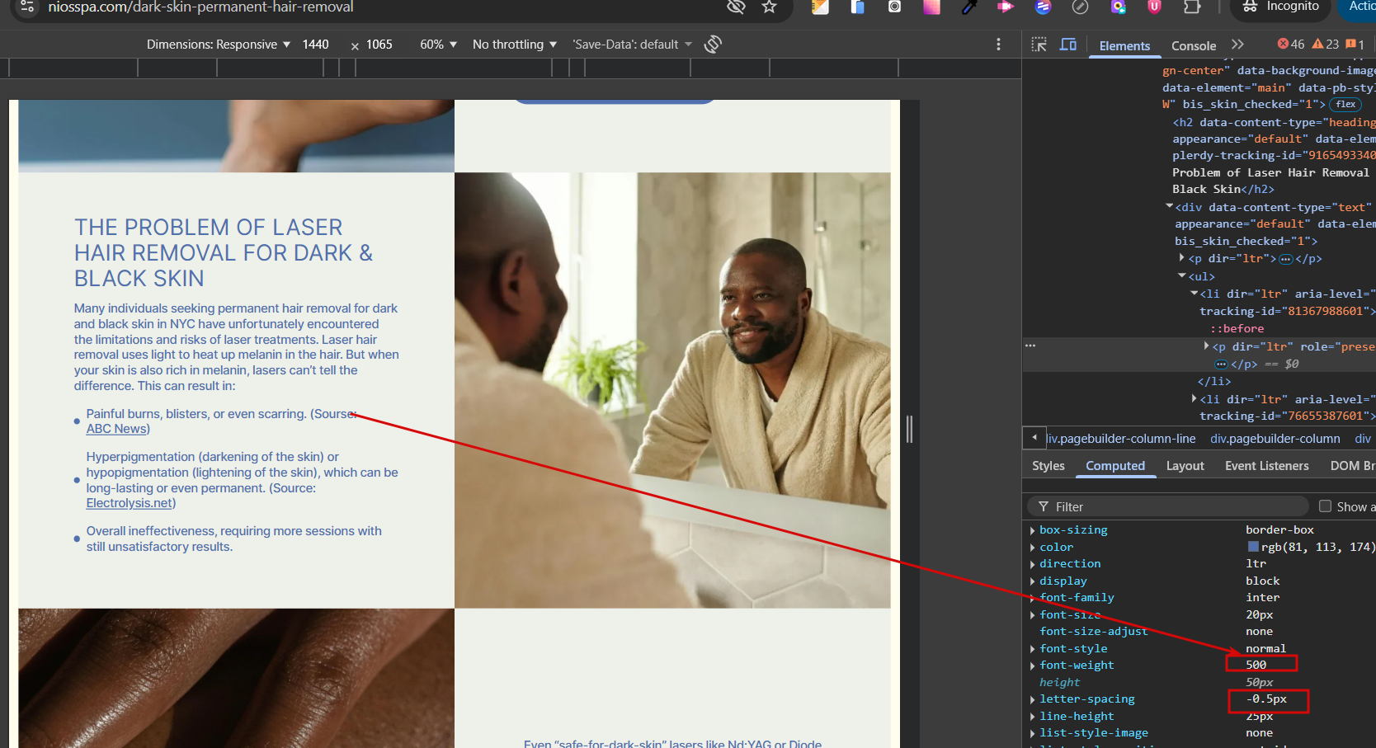Bookmark this page with the star icon
1376x748 pixels.
point(769,7)
